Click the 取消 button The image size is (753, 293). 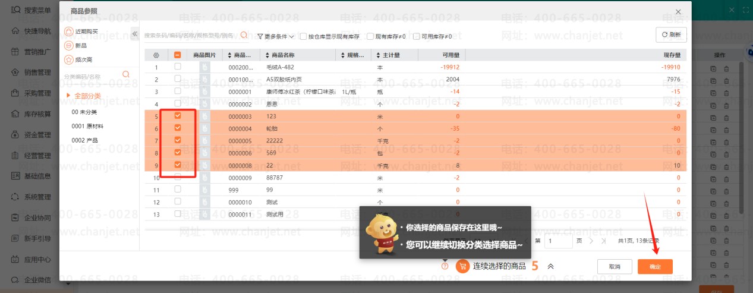coord(613,267)
